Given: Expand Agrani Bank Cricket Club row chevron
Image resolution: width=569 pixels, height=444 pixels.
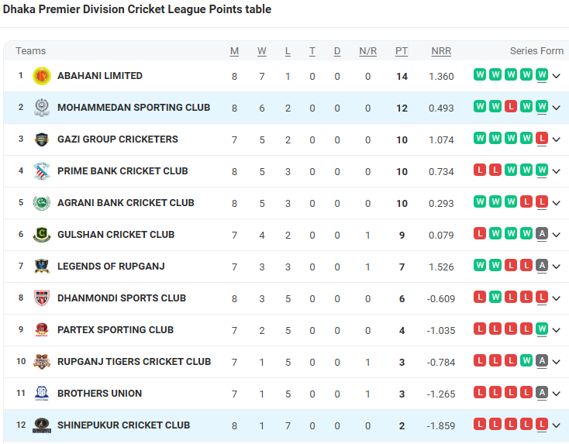Looking at the screenshot, I should coord(557,203).
